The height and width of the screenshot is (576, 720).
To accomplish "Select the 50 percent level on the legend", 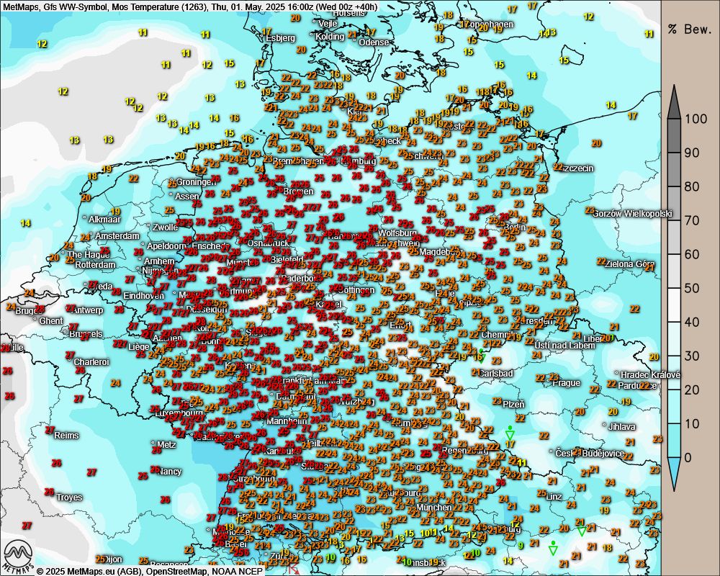I will [x=691, y=288].
